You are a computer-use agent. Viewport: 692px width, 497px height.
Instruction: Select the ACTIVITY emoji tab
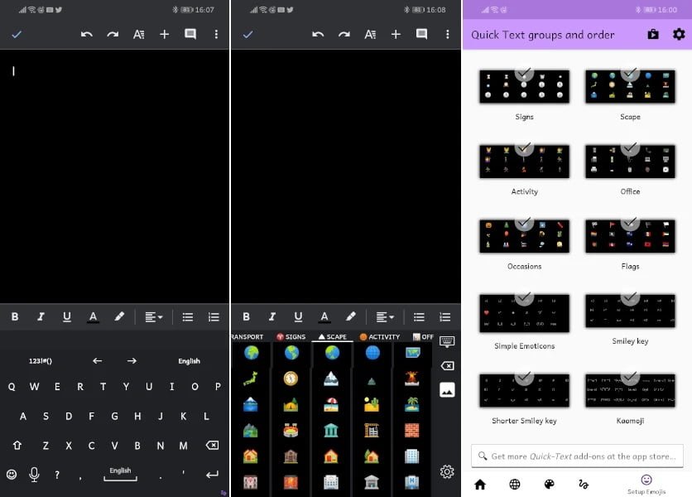tap(380, 336)
